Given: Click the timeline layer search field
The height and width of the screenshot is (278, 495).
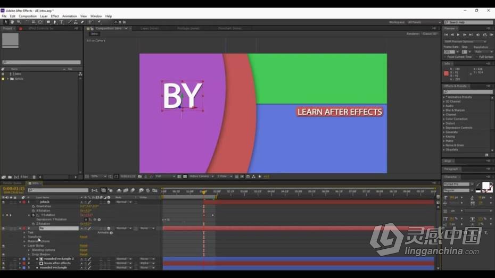Looking at the screenshot, I should click(x=58, y=190).
